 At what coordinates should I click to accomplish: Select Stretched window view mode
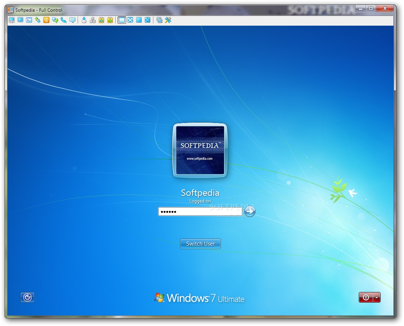click(130, 20)
